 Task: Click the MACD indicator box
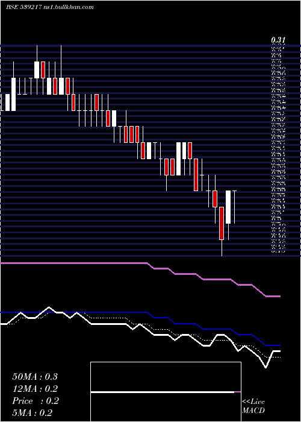[x=166, y=392]
